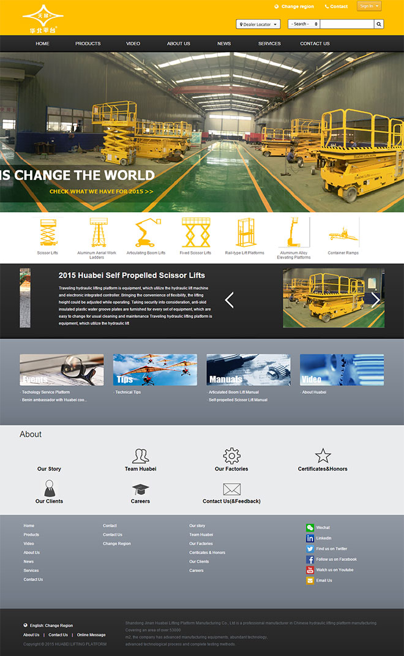Viewport: 404px width, 656px height.
Task: Open the PRODUCTS menu item
Action: coord(88,43)
